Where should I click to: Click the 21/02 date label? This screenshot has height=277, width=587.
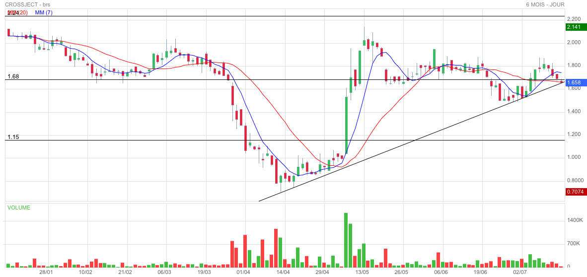(x=125, y=272)
